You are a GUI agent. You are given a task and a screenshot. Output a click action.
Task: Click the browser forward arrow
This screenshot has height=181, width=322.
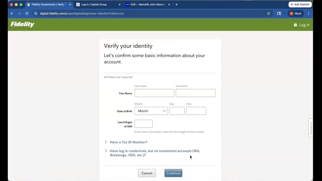click(x=19, y=13)
